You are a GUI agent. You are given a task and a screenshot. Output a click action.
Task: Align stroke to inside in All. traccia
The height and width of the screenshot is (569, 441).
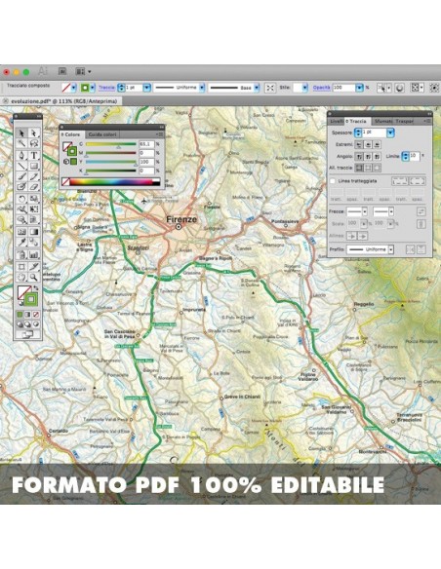[x=368, y=168]
